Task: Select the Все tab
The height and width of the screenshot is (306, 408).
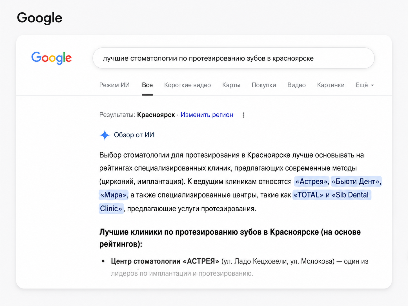Action: click(147, 85)
